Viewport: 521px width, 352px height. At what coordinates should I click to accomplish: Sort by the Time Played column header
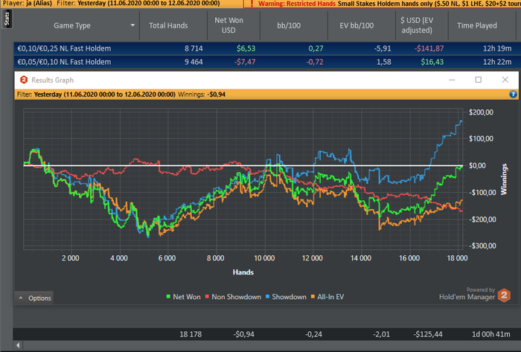click(x=477, y=25)
